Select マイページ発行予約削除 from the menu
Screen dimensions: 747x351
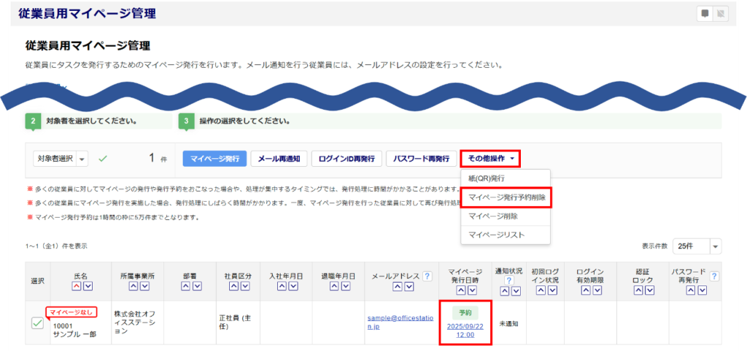pyautogui.click(x=507, y=197)
